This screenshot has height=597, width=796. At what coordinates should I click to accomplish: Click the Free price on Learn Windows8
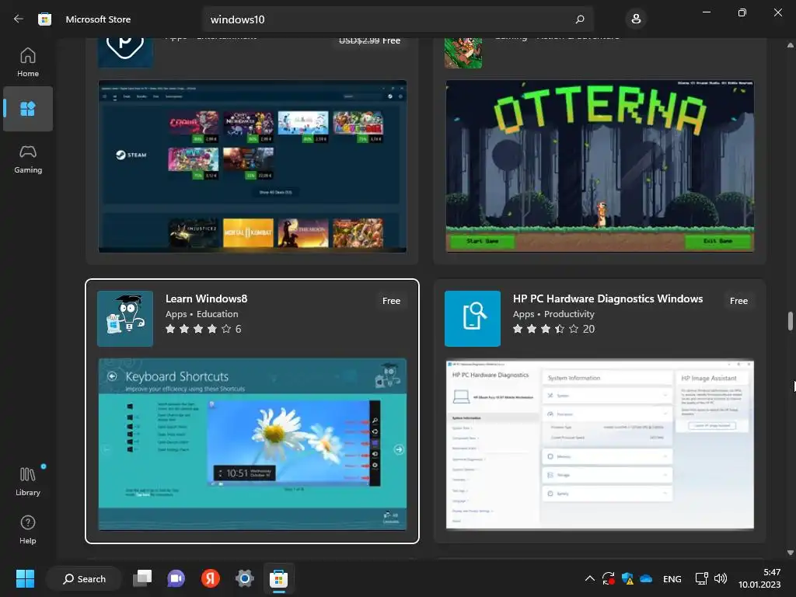click(x=392, y=301)
